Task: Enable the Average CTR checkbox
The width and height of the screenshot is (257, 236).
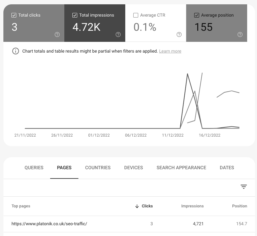Action: pos(136,15)
